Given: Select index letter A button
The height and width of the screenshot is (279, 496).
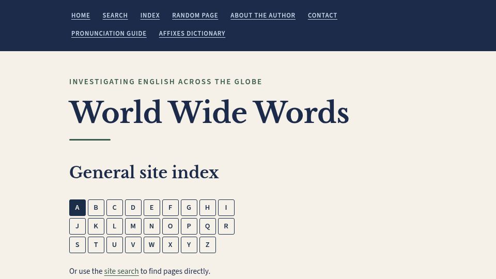Looking at the screenshot, I should pyautogui.click(x=78, y=208).
